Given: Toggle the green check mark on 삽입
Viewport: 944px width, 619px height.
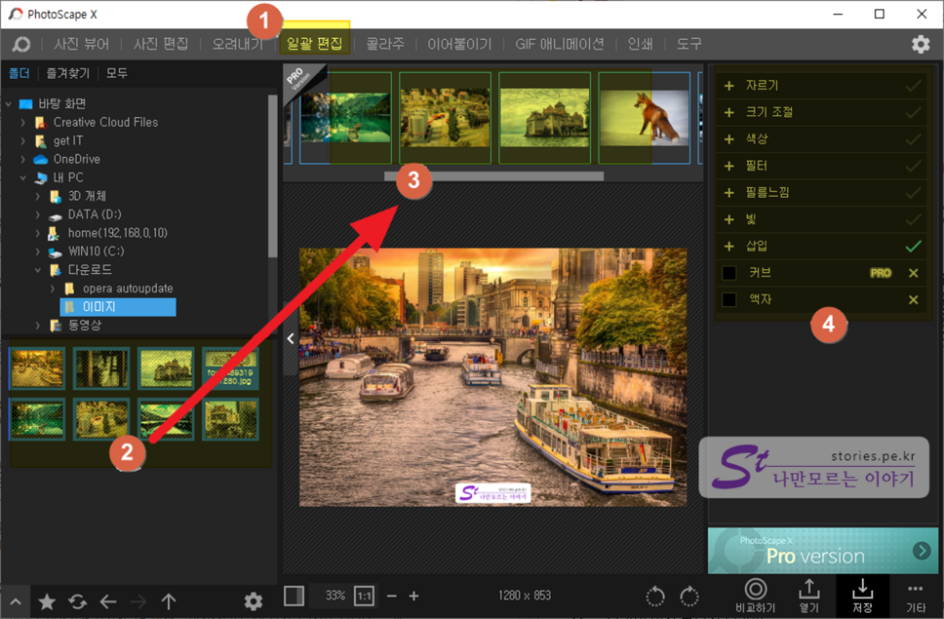Looking at the screenshot, I should coord(913,246).
